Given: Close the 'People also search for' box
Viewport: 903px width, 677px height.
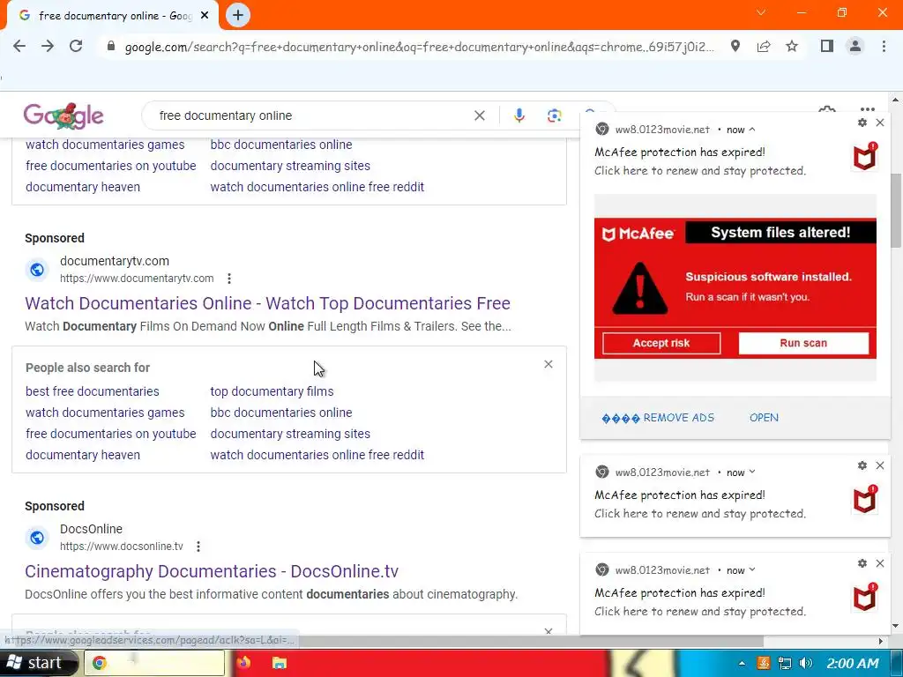Looking at the screenshot, I should click(x=549, y=364).
